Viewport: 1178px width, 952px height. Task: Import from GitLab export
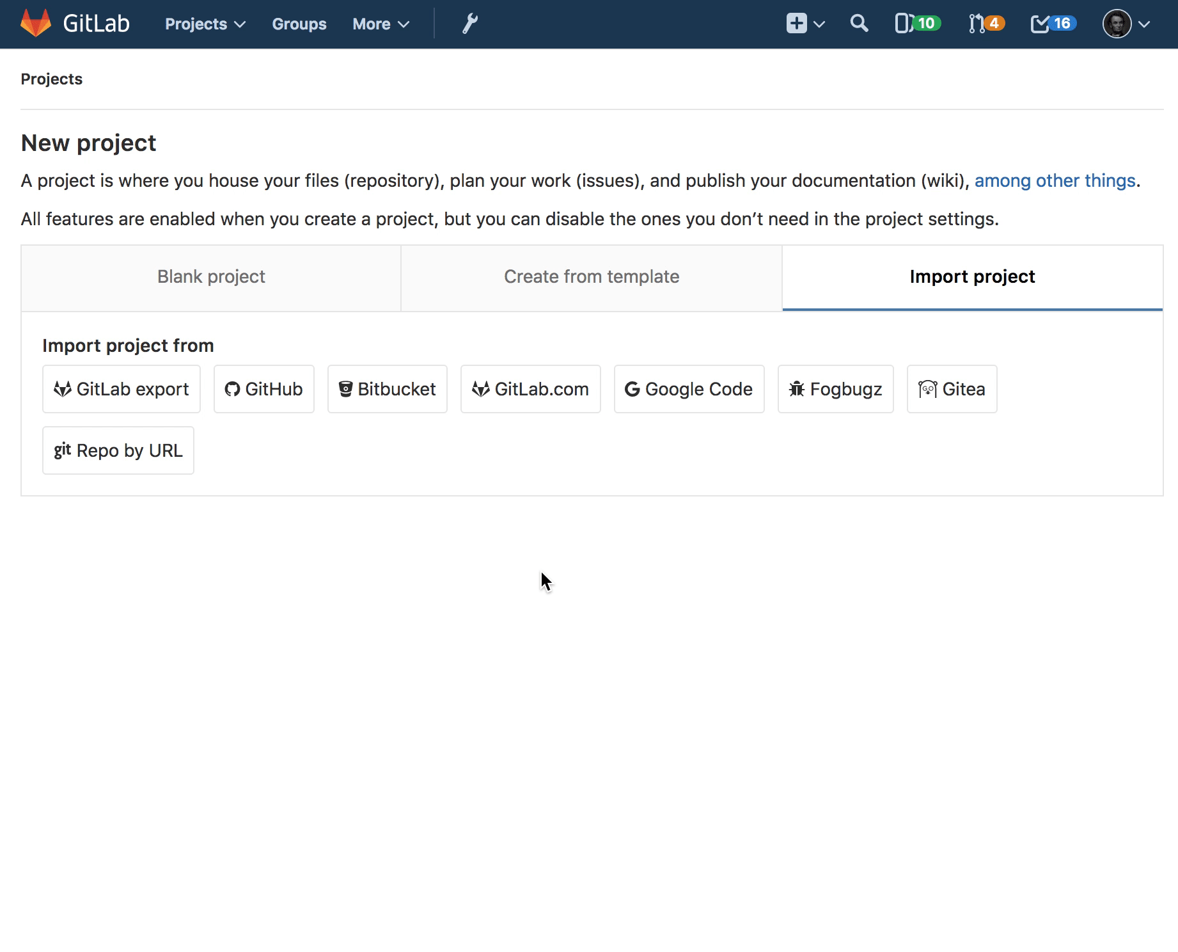[x=122, y=389]
